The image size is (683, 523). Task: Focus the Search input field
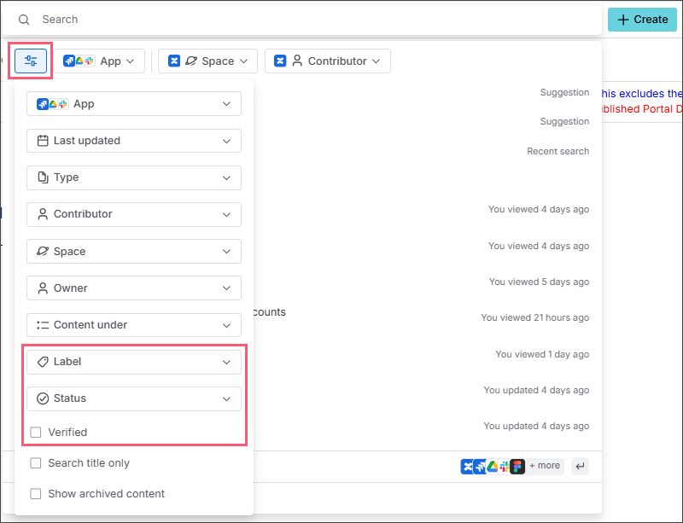pos(302,20)
